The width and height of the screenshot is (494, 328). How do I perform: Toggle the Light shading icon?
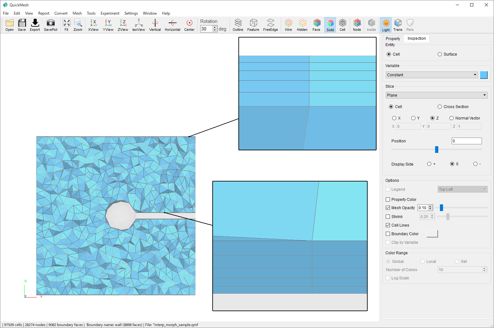point(385,25)
